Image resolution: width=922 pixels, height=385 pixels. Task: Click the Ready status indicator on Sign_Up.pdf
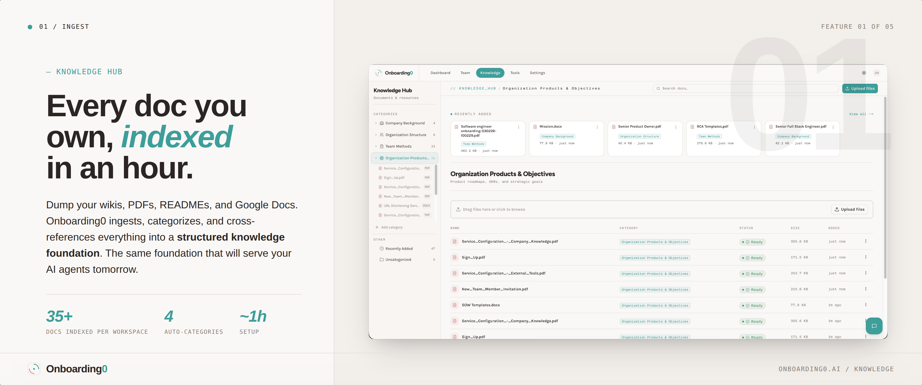click(x=752, y=257)
